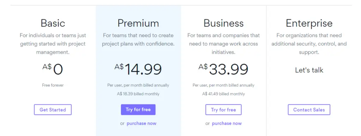The width and height of the screenshot is (361, 136).
Task: Click the Premium description about project plans
Action: point(138,40)
